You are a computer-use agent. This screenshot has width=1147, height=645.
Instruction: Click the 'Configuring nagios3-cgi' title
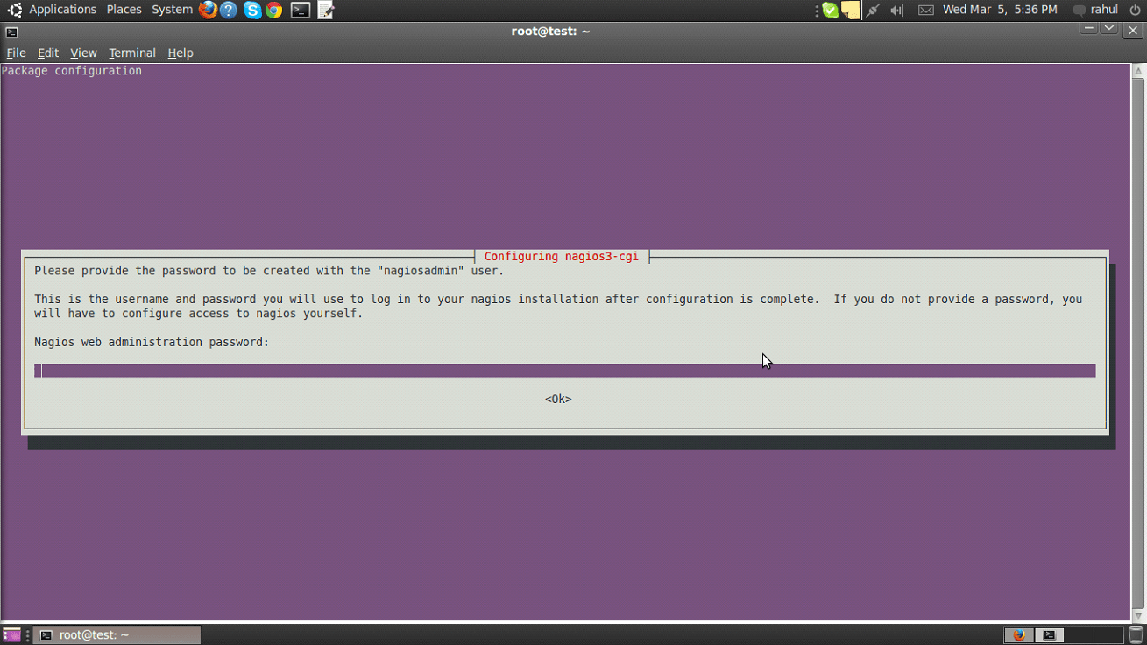pos(562,257)
